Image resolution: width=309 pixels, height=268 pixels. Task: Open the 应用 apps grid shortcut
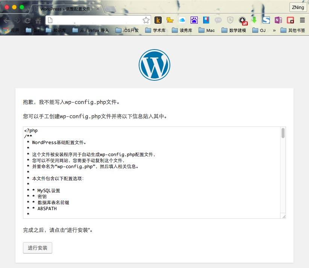coord(11,30)
